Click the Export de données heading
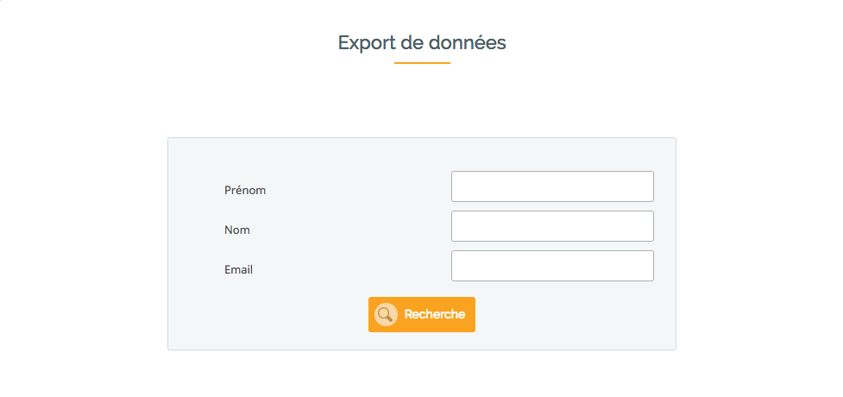The height and width of the screenshot is (397, 843). pos(422,42)
